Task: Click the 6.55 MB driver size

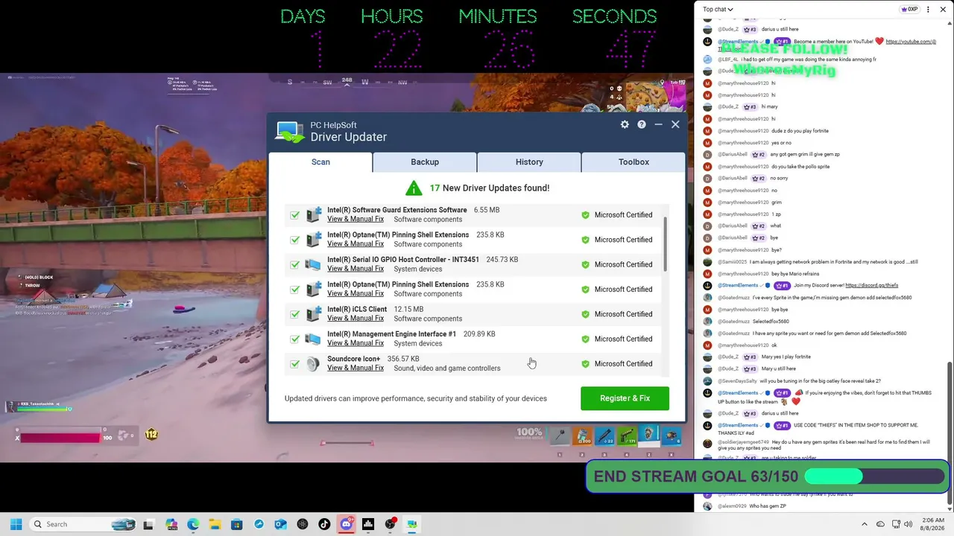Action: 487,210
